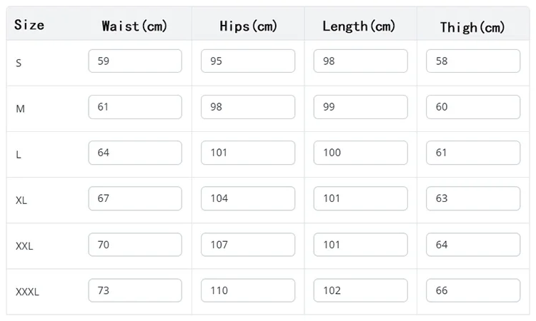This screenshot has height=321, width=536.
Task: Click the XXL row label
Action: (25, 245)
